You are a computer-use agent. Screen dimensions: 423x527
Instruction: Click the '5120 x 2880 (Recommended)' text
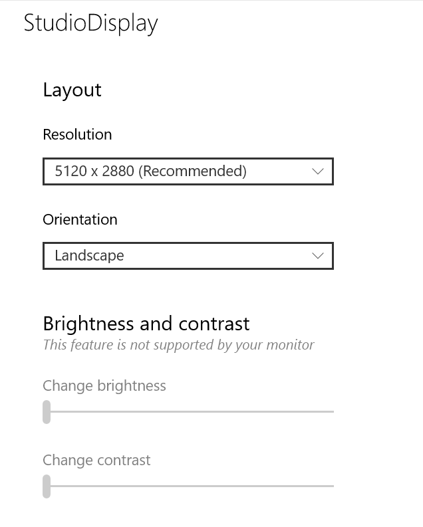click(x=150, y=171)
